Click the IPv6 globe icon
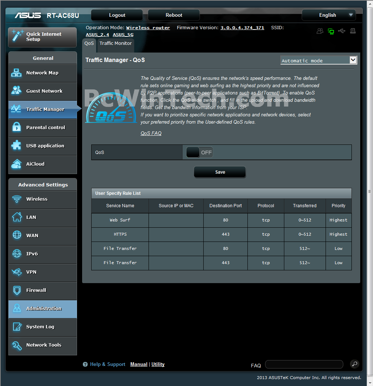 pyautogui.click(x=17, y=254)
